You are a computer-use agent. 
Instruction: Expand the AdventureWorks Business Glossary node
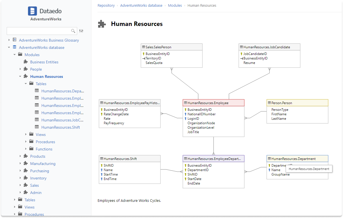pos(9,40)
